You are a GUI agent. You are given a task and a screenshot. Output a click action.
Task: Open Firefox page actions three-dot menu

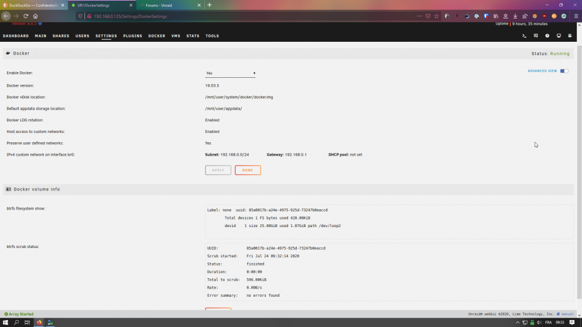click(419, 16)
